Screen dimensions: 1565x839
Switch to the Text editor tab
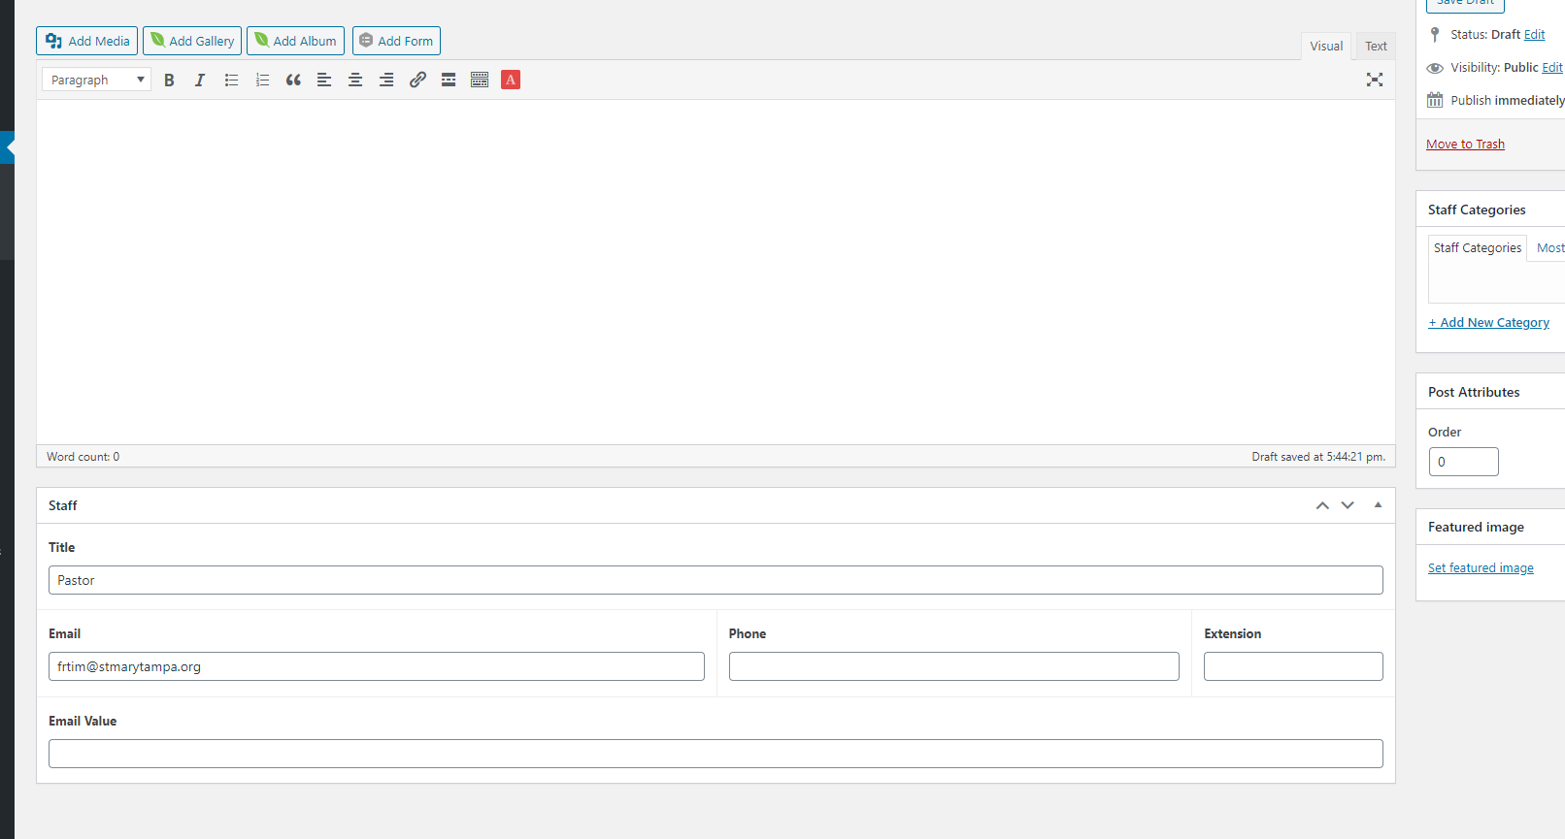(1376, 47)
